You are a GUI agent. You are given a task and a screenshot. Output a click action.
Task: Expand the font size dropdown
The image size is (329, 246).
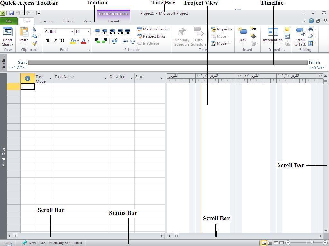[x=88, y=32]
